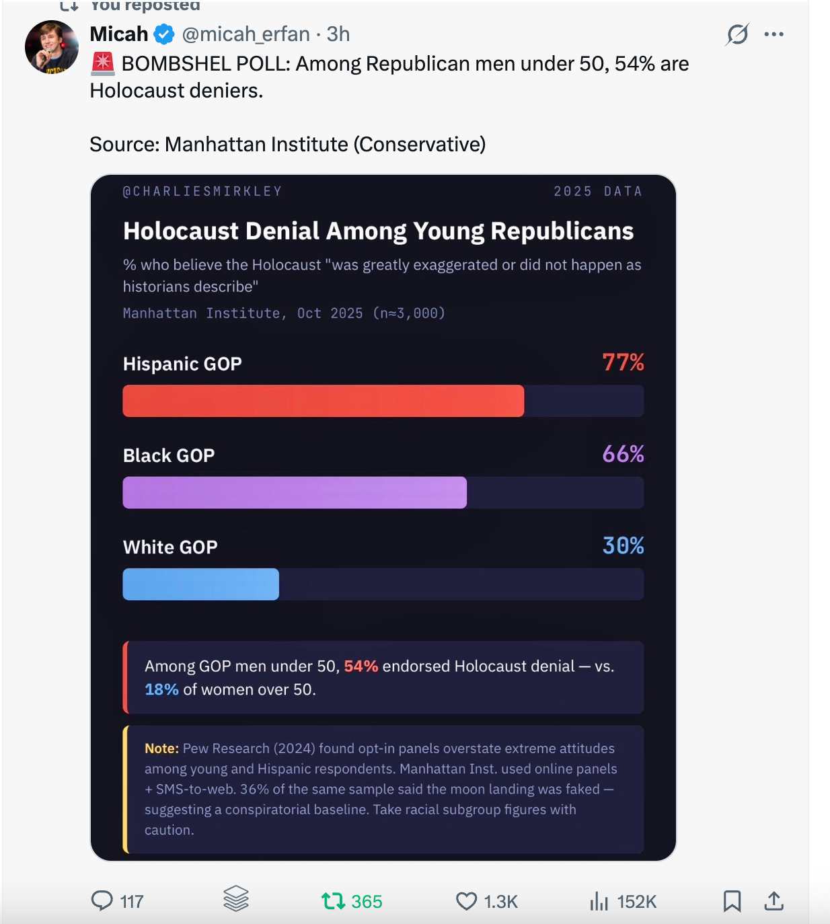Click the share upload arrow icon

[774, 901]
